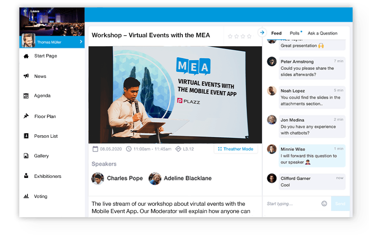This screenshot has height=243, width=369.
Task: Click the Exhibitioners icon
Action: [26, 176]
